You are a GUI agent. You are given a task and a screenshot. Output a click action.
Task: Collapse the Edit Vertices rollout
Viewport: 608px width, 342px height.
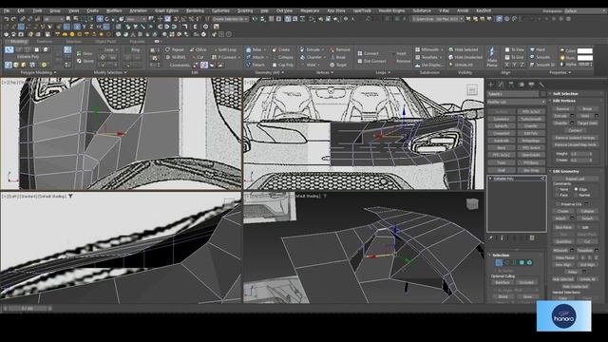[576, 101]
